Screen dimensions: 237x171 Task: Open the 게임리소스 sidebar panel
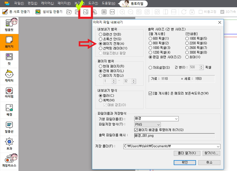[x=9, y=161]
